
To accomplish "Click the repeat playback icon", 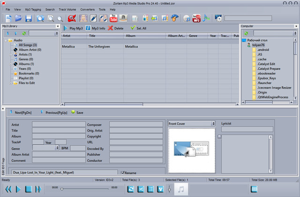I will coord(131,189).
